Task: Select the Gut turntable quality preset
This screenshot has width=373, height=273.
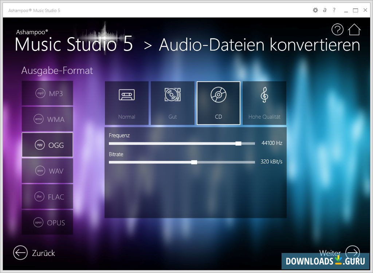Action: click(172, 103)
